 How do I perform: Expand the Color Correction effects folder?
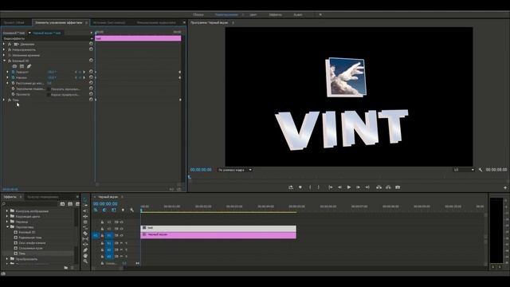[7, 216]
